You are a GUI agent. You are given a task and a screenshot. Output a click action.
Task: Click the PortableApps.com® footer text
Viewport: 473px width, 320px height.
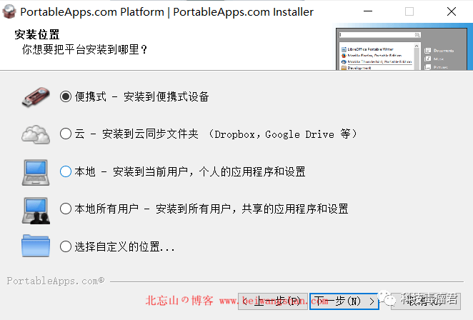pyautogui.click(x=56, y=281)
